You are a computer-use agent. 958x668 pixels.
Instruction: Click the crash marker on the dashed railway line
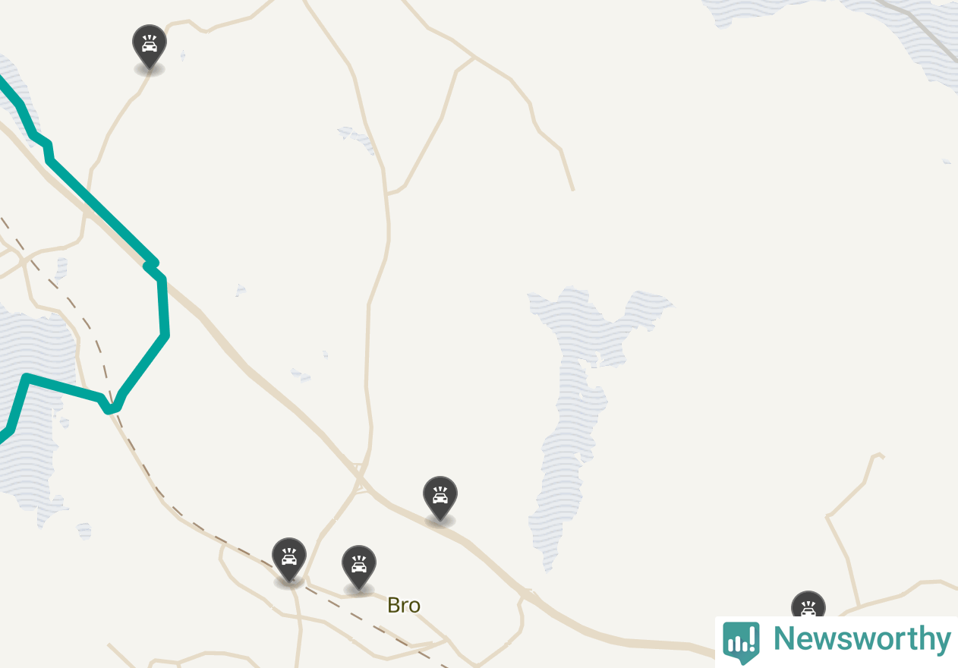(289, 560)
